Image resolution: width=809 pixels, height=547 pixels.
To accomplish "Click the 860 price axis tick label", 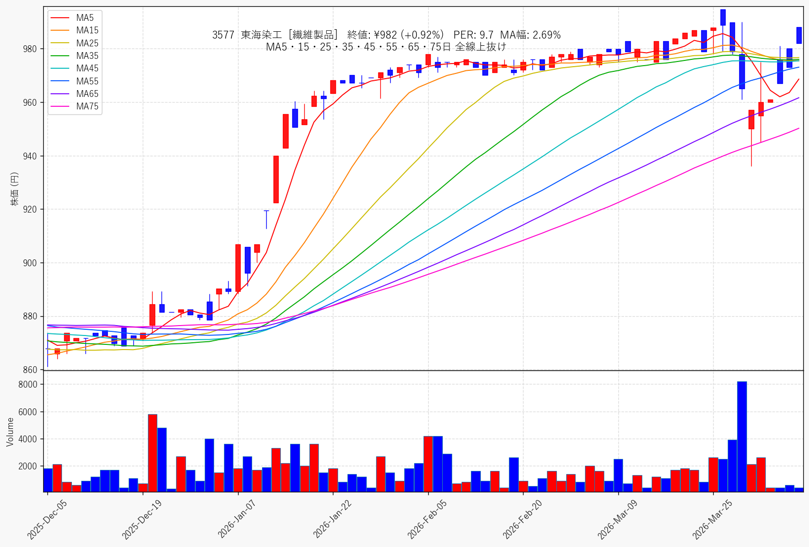I will coord(31,370).
